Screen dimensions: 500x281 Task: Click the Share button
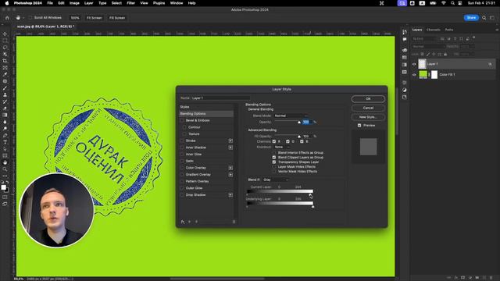(471, 18)
